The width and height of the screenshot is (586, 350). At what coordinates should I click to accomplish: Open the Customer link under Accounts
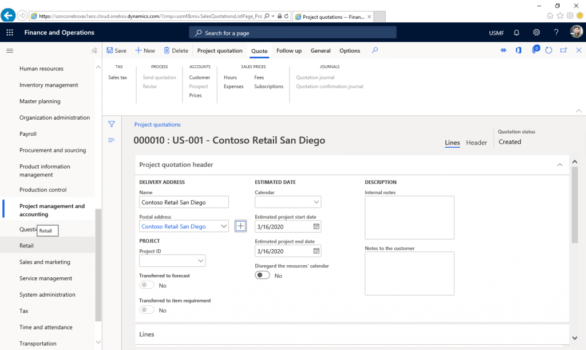click(199, 77)
